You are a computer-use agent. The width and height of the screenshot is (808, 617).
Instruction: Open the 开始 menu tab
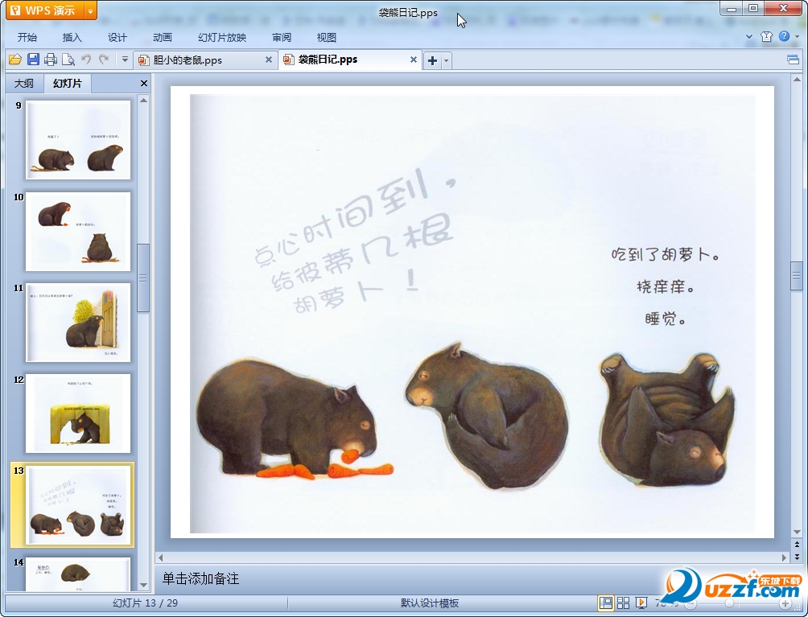click(x=27, y=37)
